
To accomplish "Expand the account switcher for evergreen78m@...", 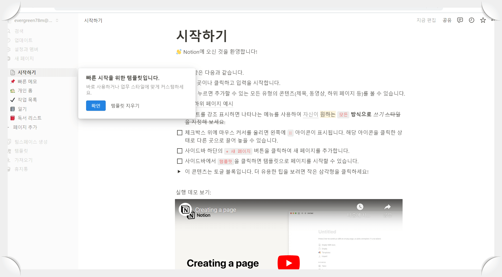I will [57, 20].
